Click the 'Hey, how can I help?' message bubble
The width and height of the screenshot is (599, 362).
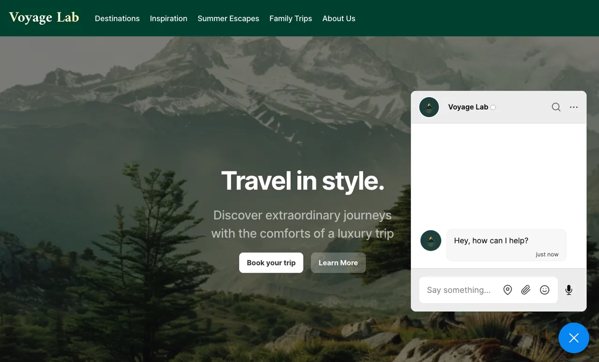(x=506, y=245)
